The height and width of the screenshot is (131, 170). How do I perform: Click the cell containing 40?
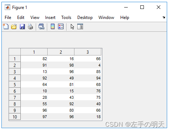coord(88,104)
